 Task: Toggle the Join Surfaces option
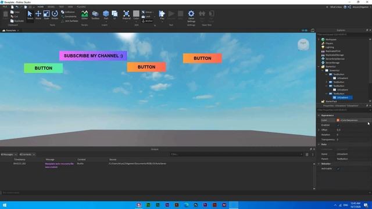click(70, 21)
